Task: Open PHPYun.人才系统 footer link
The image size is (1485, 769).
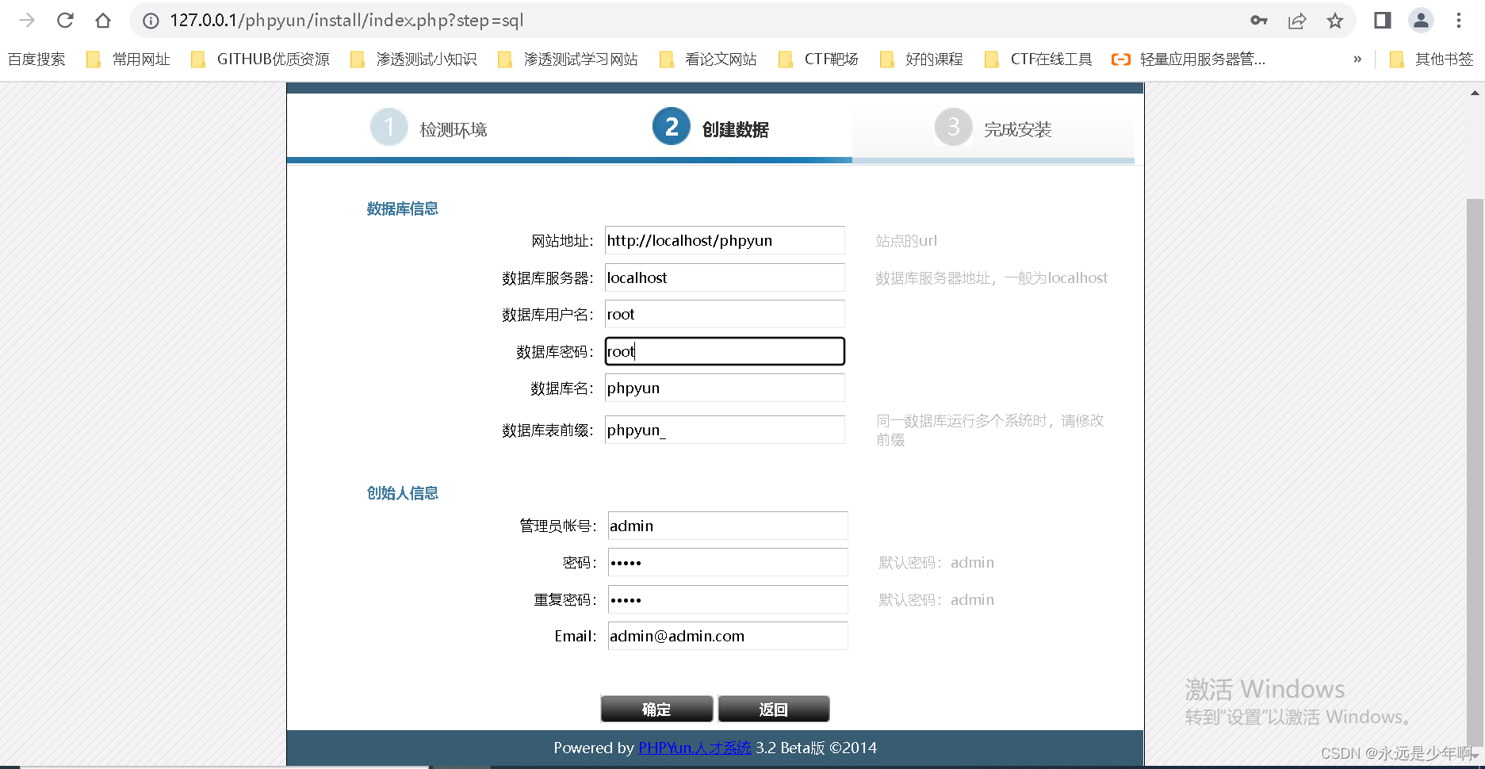Action: pyautogui.click(x=695, y=748)
